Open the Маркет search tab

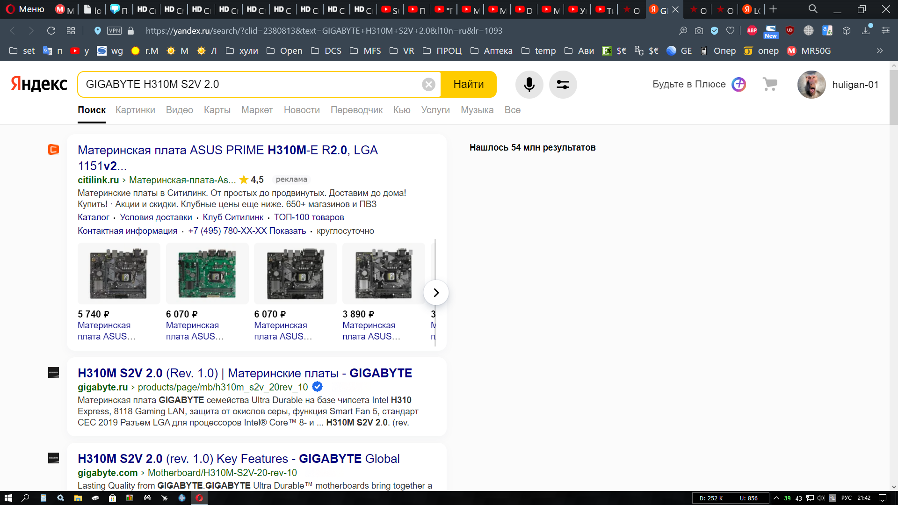(x=257, y=110)
